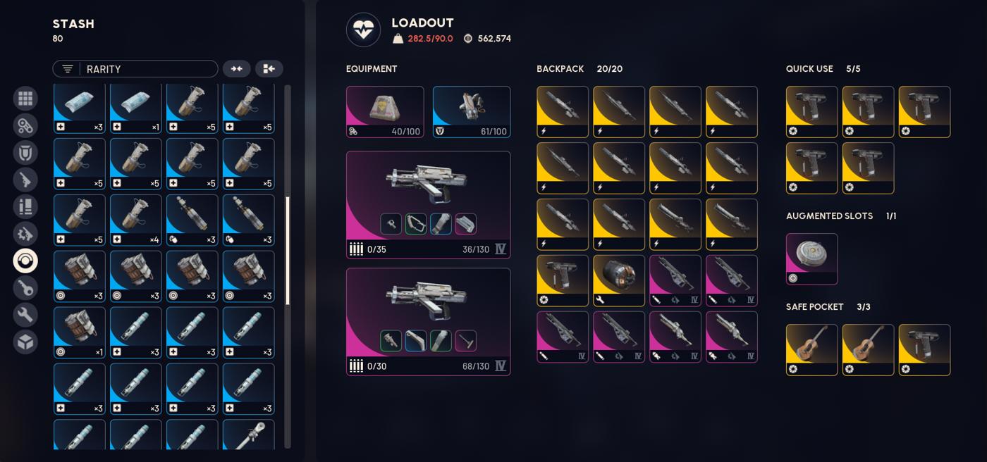This screenshot has height=462, width=987.
Task: Select the shield showing 61/100 durability
Action: coord(472,112)
